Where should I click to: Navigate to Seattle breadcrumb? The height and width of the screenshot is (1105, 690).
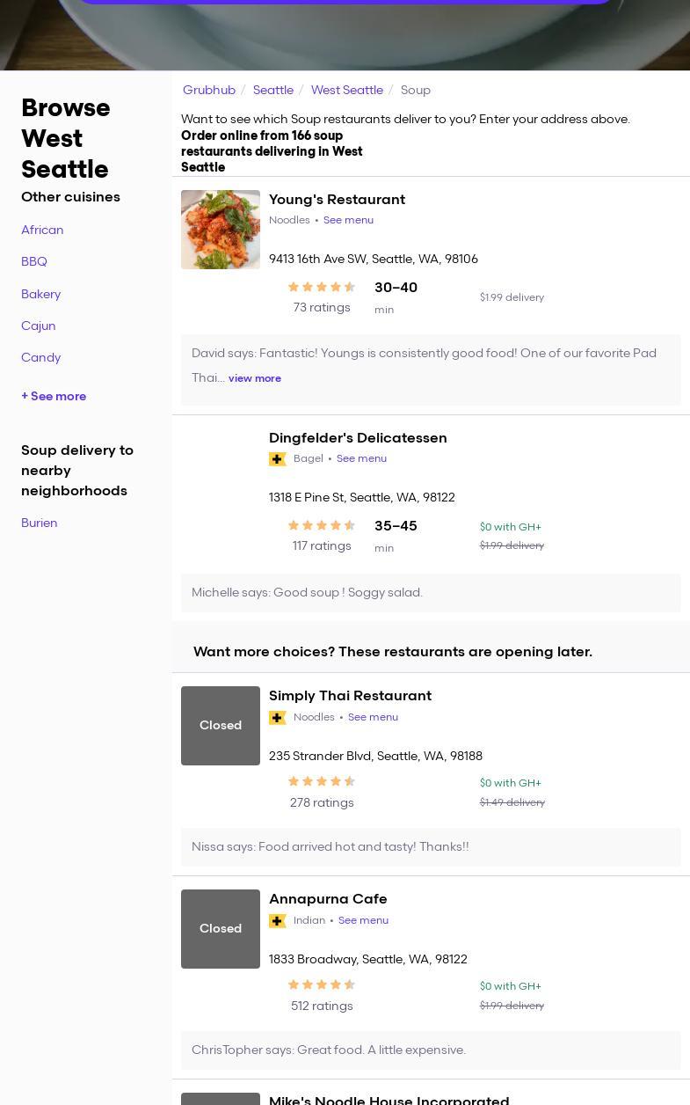[x=273, y=90]
